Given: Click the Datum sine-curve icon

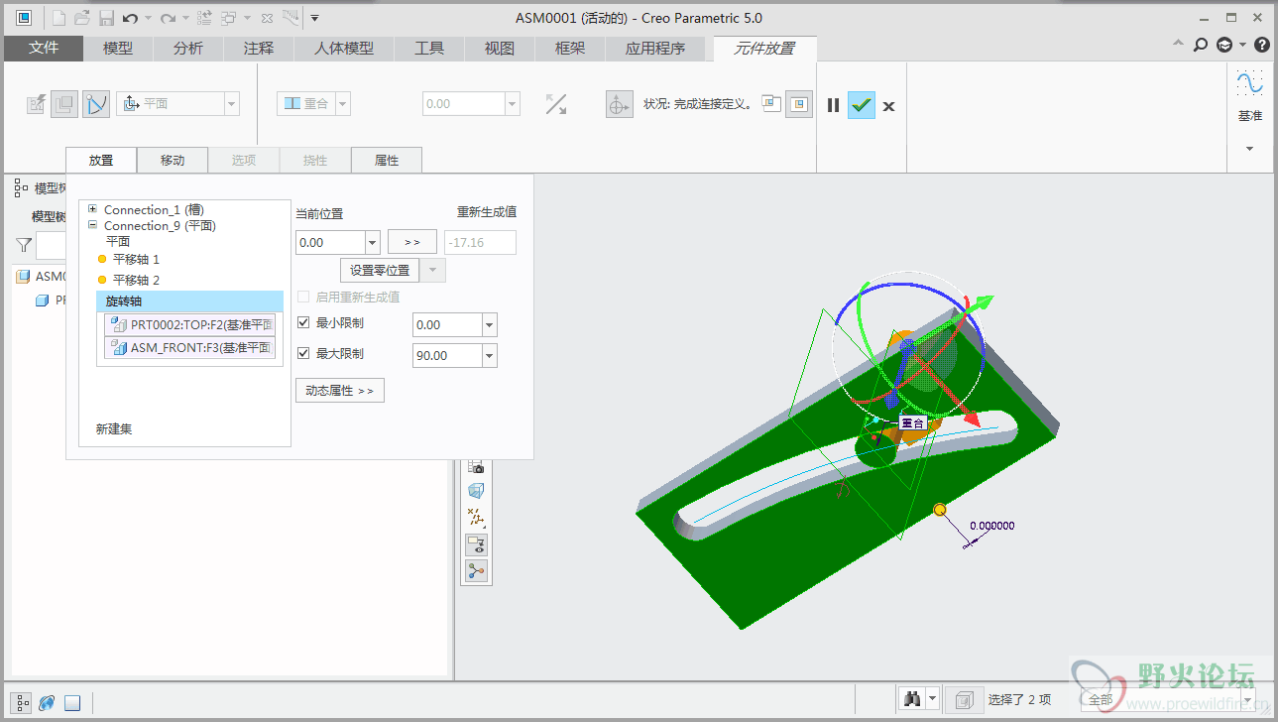Looking at the screenshot, I should pos(1249,81).
